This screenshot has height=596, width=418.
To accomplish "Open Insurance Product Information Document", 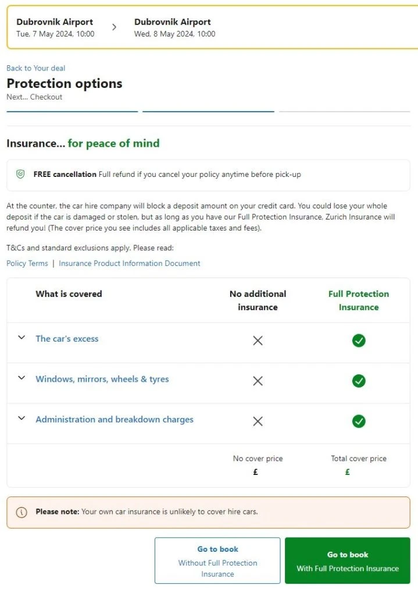I will pyautogui.click(x=129, y=263).
